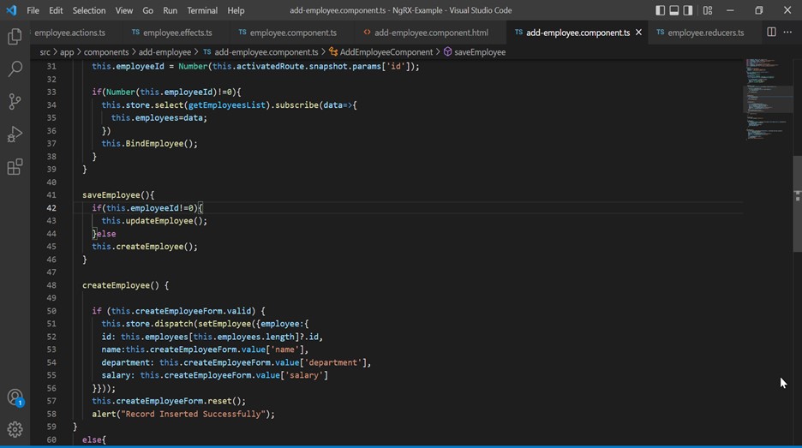Open the Extensions view

pos(15,167)
